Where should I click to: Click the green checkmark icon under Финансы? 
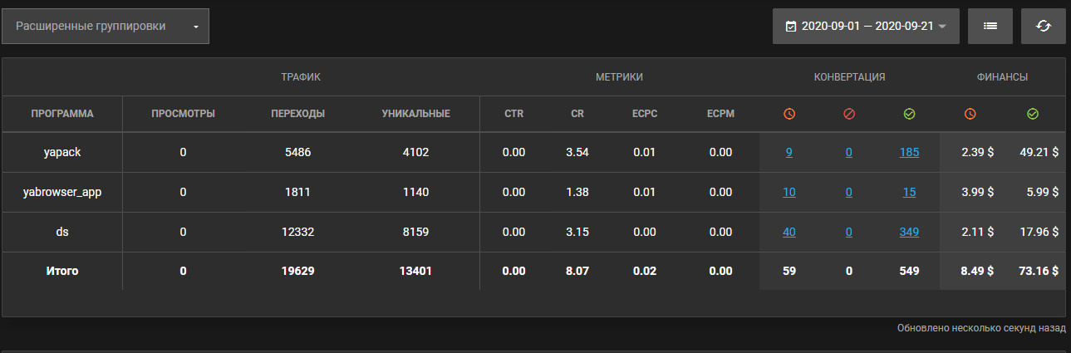[1033, 114]
